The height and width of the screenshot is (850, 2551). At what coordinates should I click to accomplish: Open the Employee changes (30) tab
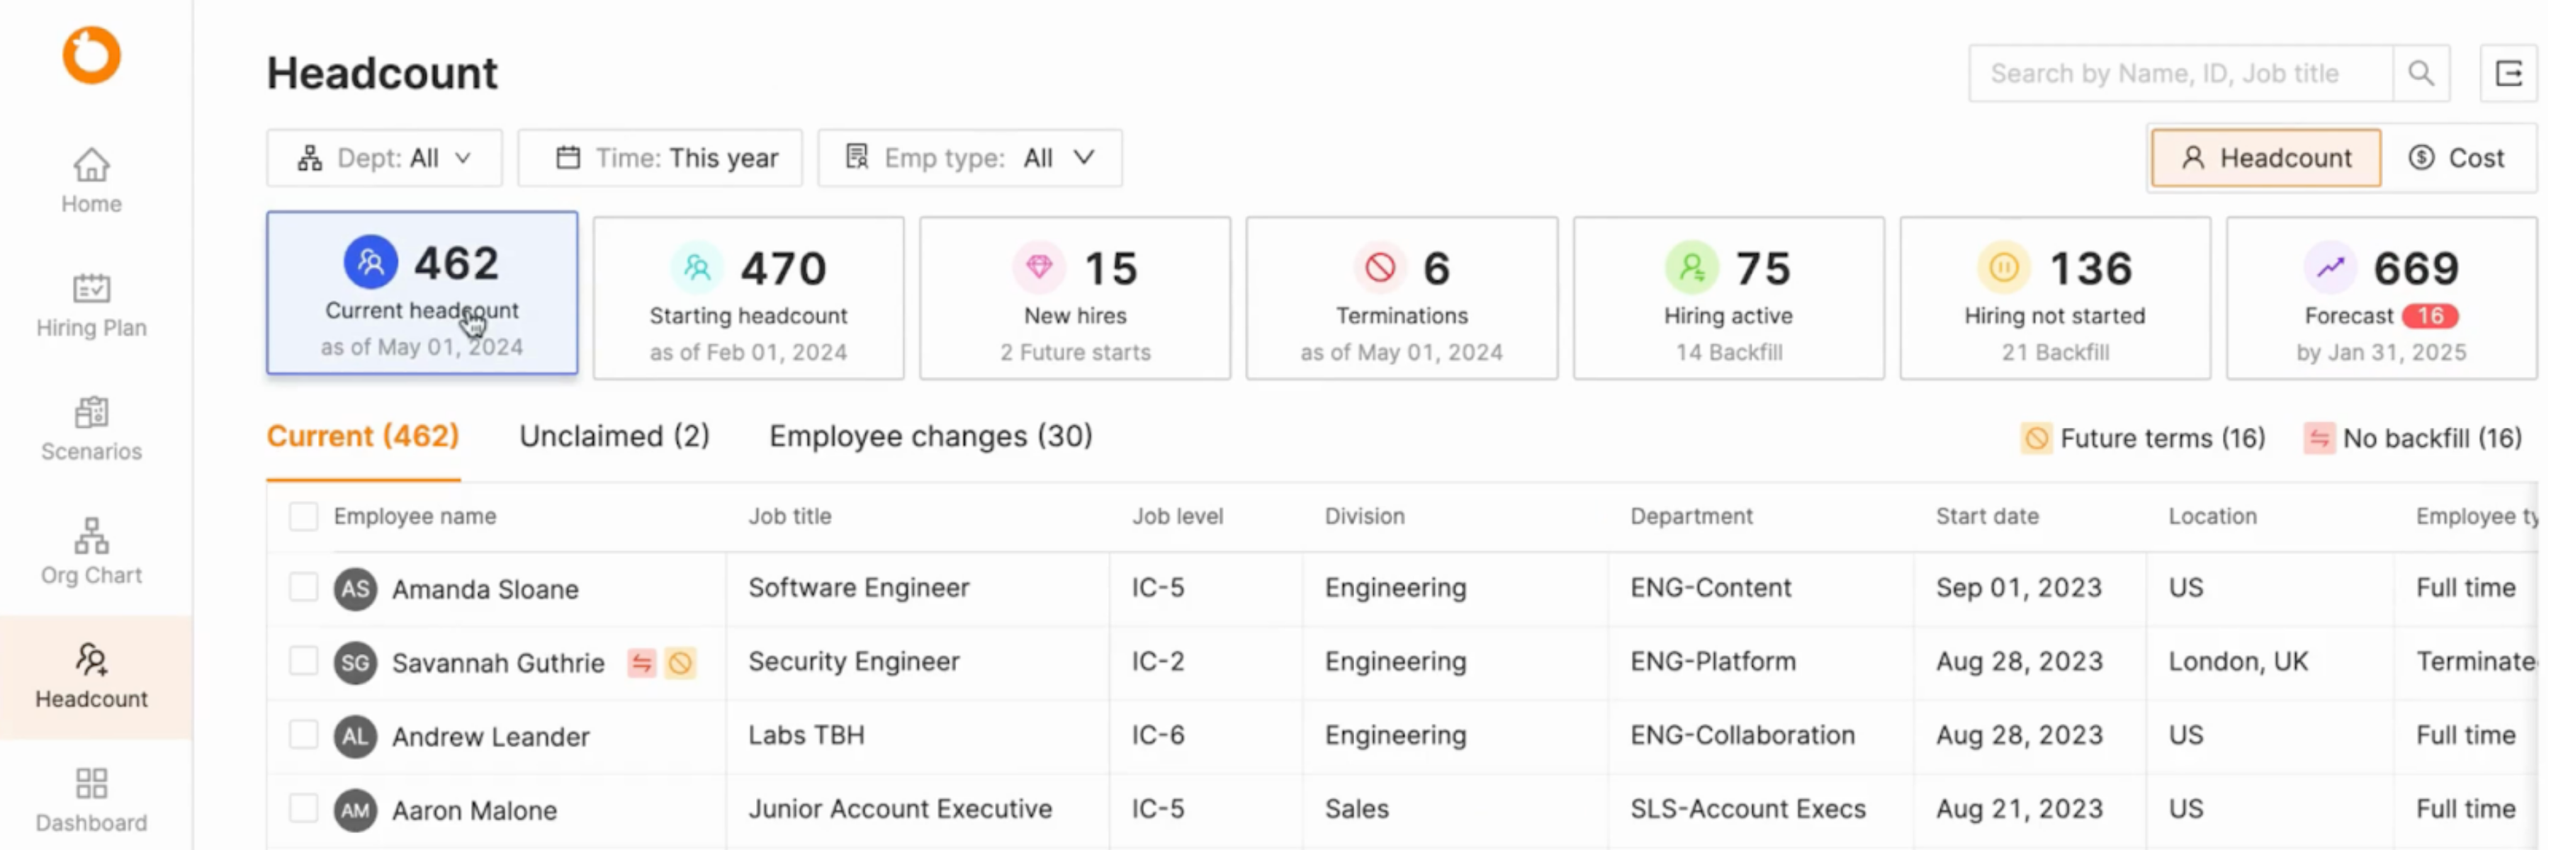[930, 436]
